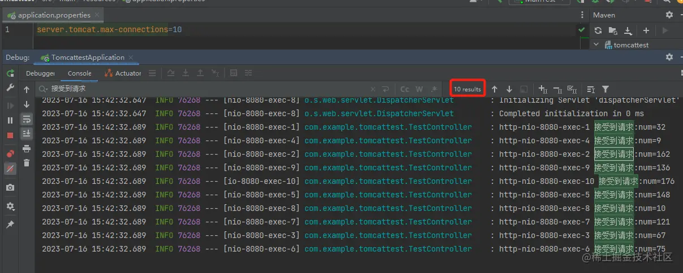Toggle Words (W) option in search
The image size is (683, 273).
click(x=419, y=89)
